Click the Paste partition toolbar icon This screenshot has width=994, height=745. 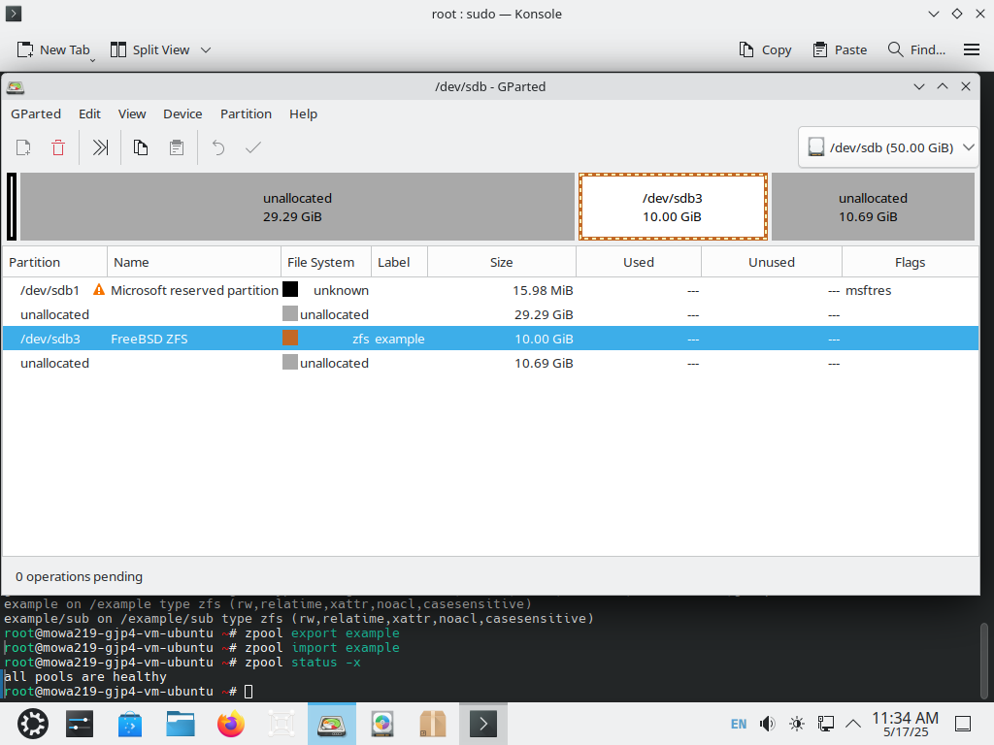point(177,147)
